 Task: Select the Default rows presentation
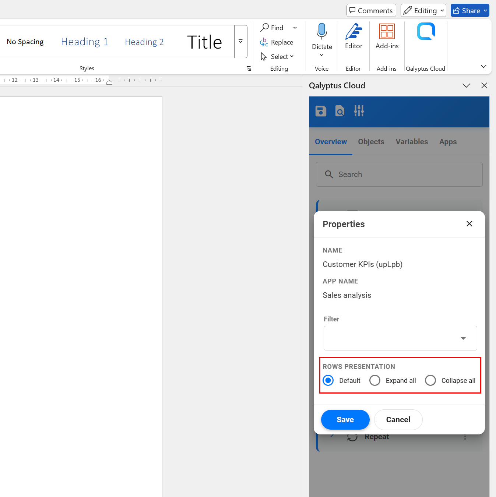coord(328,380)
